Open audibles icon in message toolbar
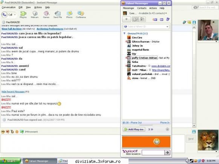Image resolution: width=219 pixels, height=164 pixels. (8, 132)
